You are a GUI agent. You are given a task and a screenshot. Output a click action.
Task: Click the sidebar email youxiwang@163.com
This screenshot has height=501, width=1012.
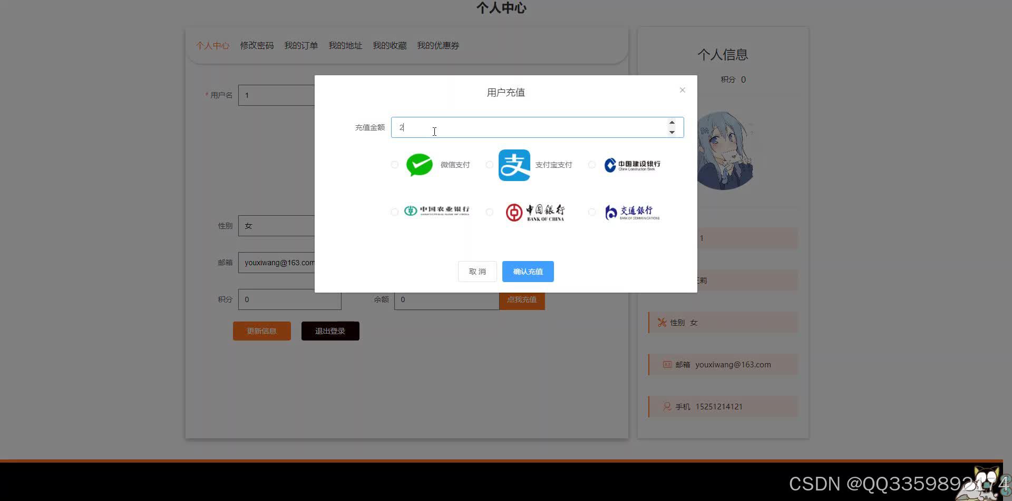click(x=733, y=365)
